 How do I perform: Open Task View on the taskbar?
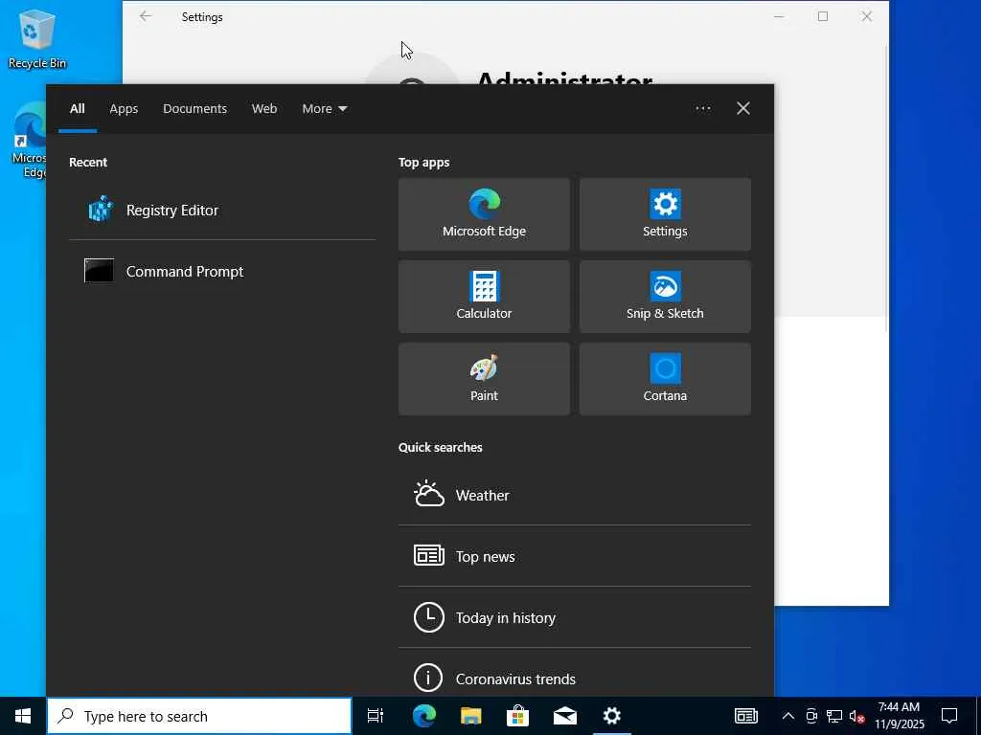click(x=376, y=716)
